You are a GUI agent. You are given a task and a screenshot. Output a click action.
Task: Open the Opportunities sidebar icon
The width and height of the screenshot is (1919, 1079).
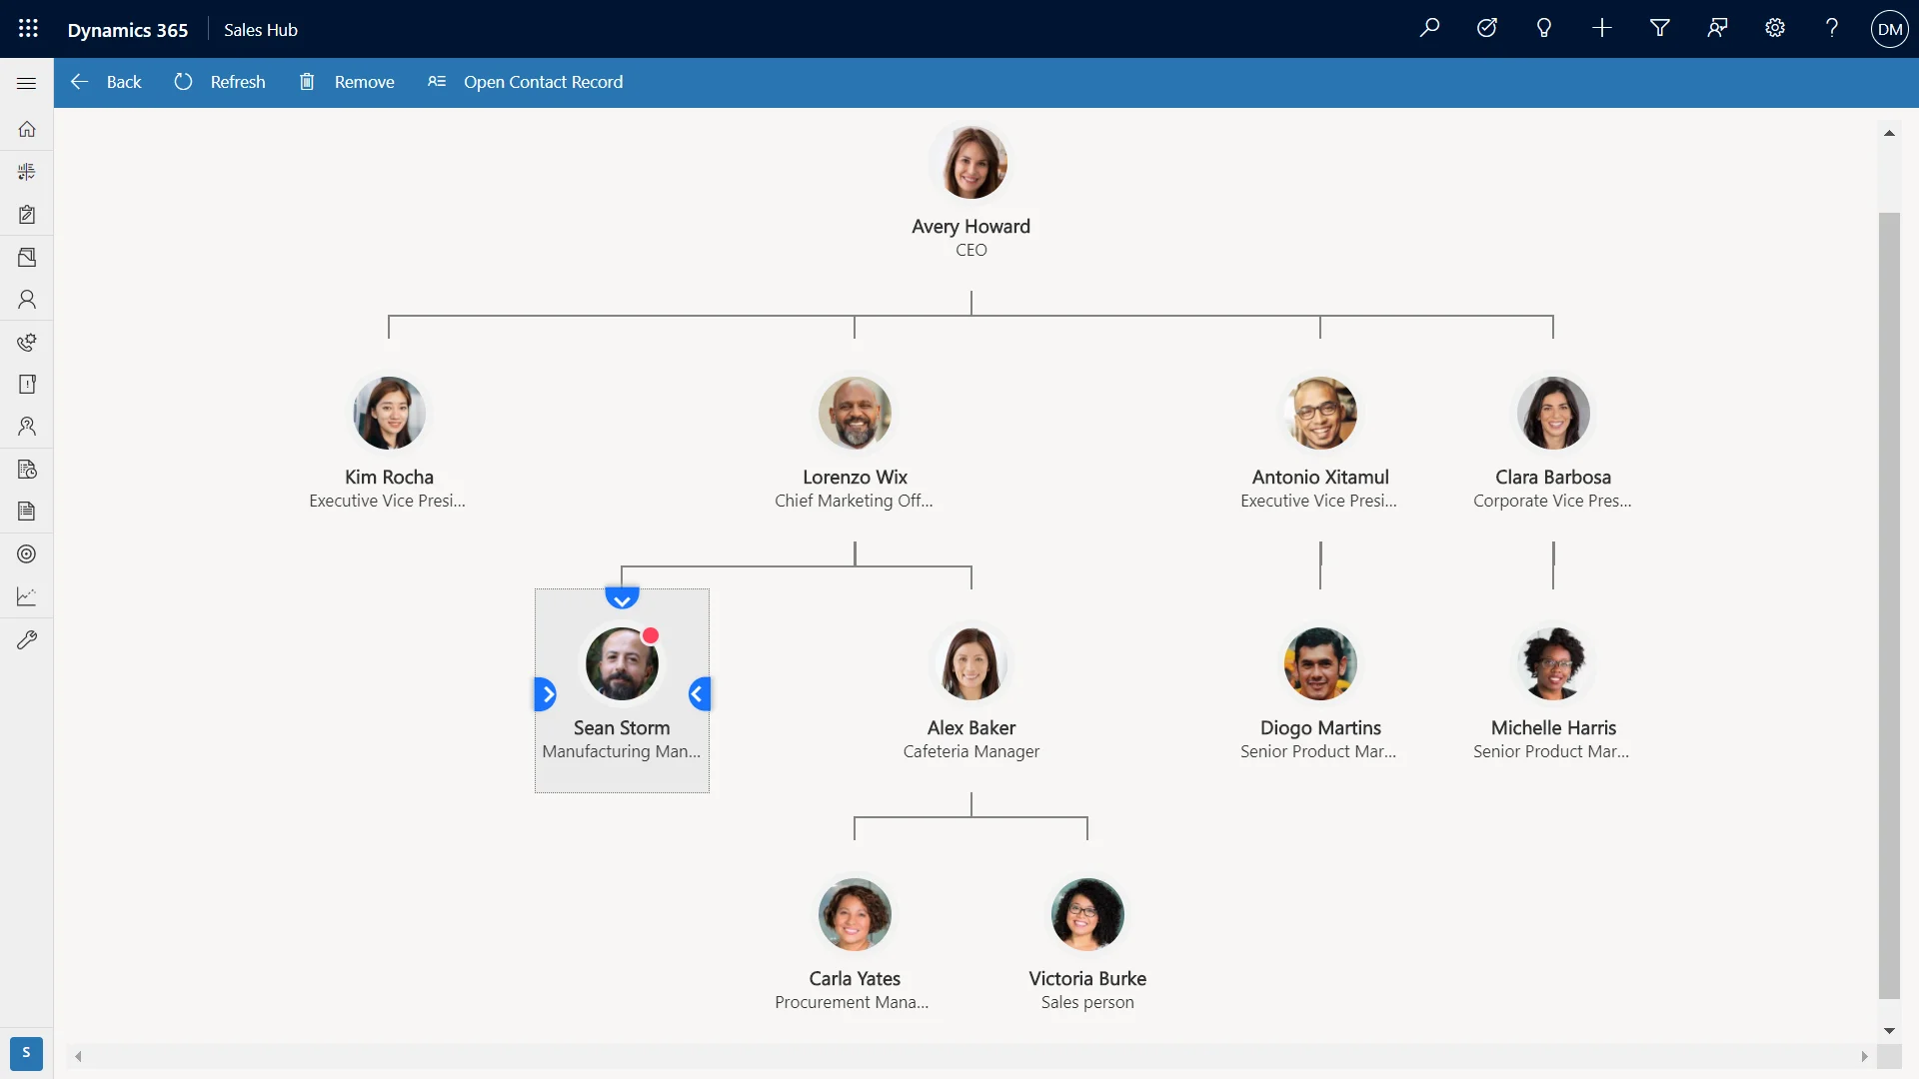click(27, 384)
